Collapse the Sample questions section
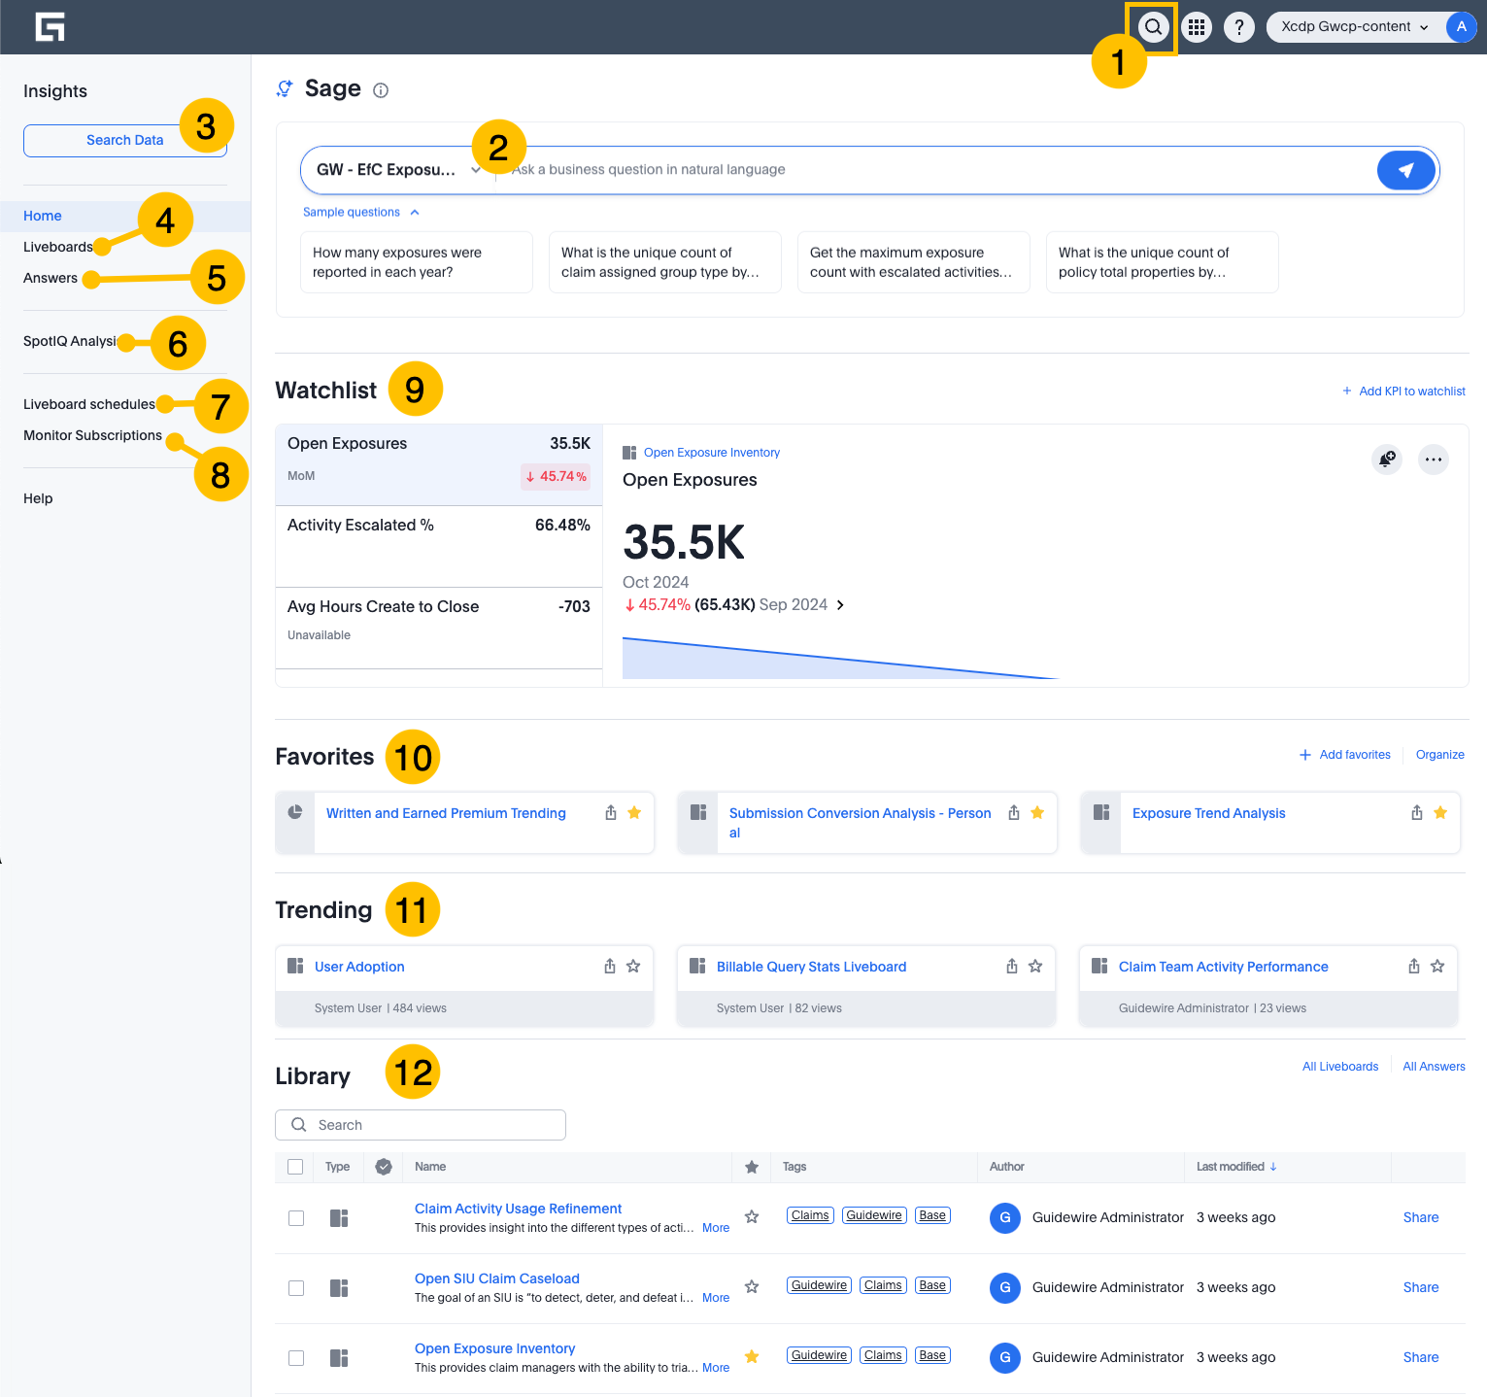The width and height of the screenshot is (1487, 1397). [361, 212]
